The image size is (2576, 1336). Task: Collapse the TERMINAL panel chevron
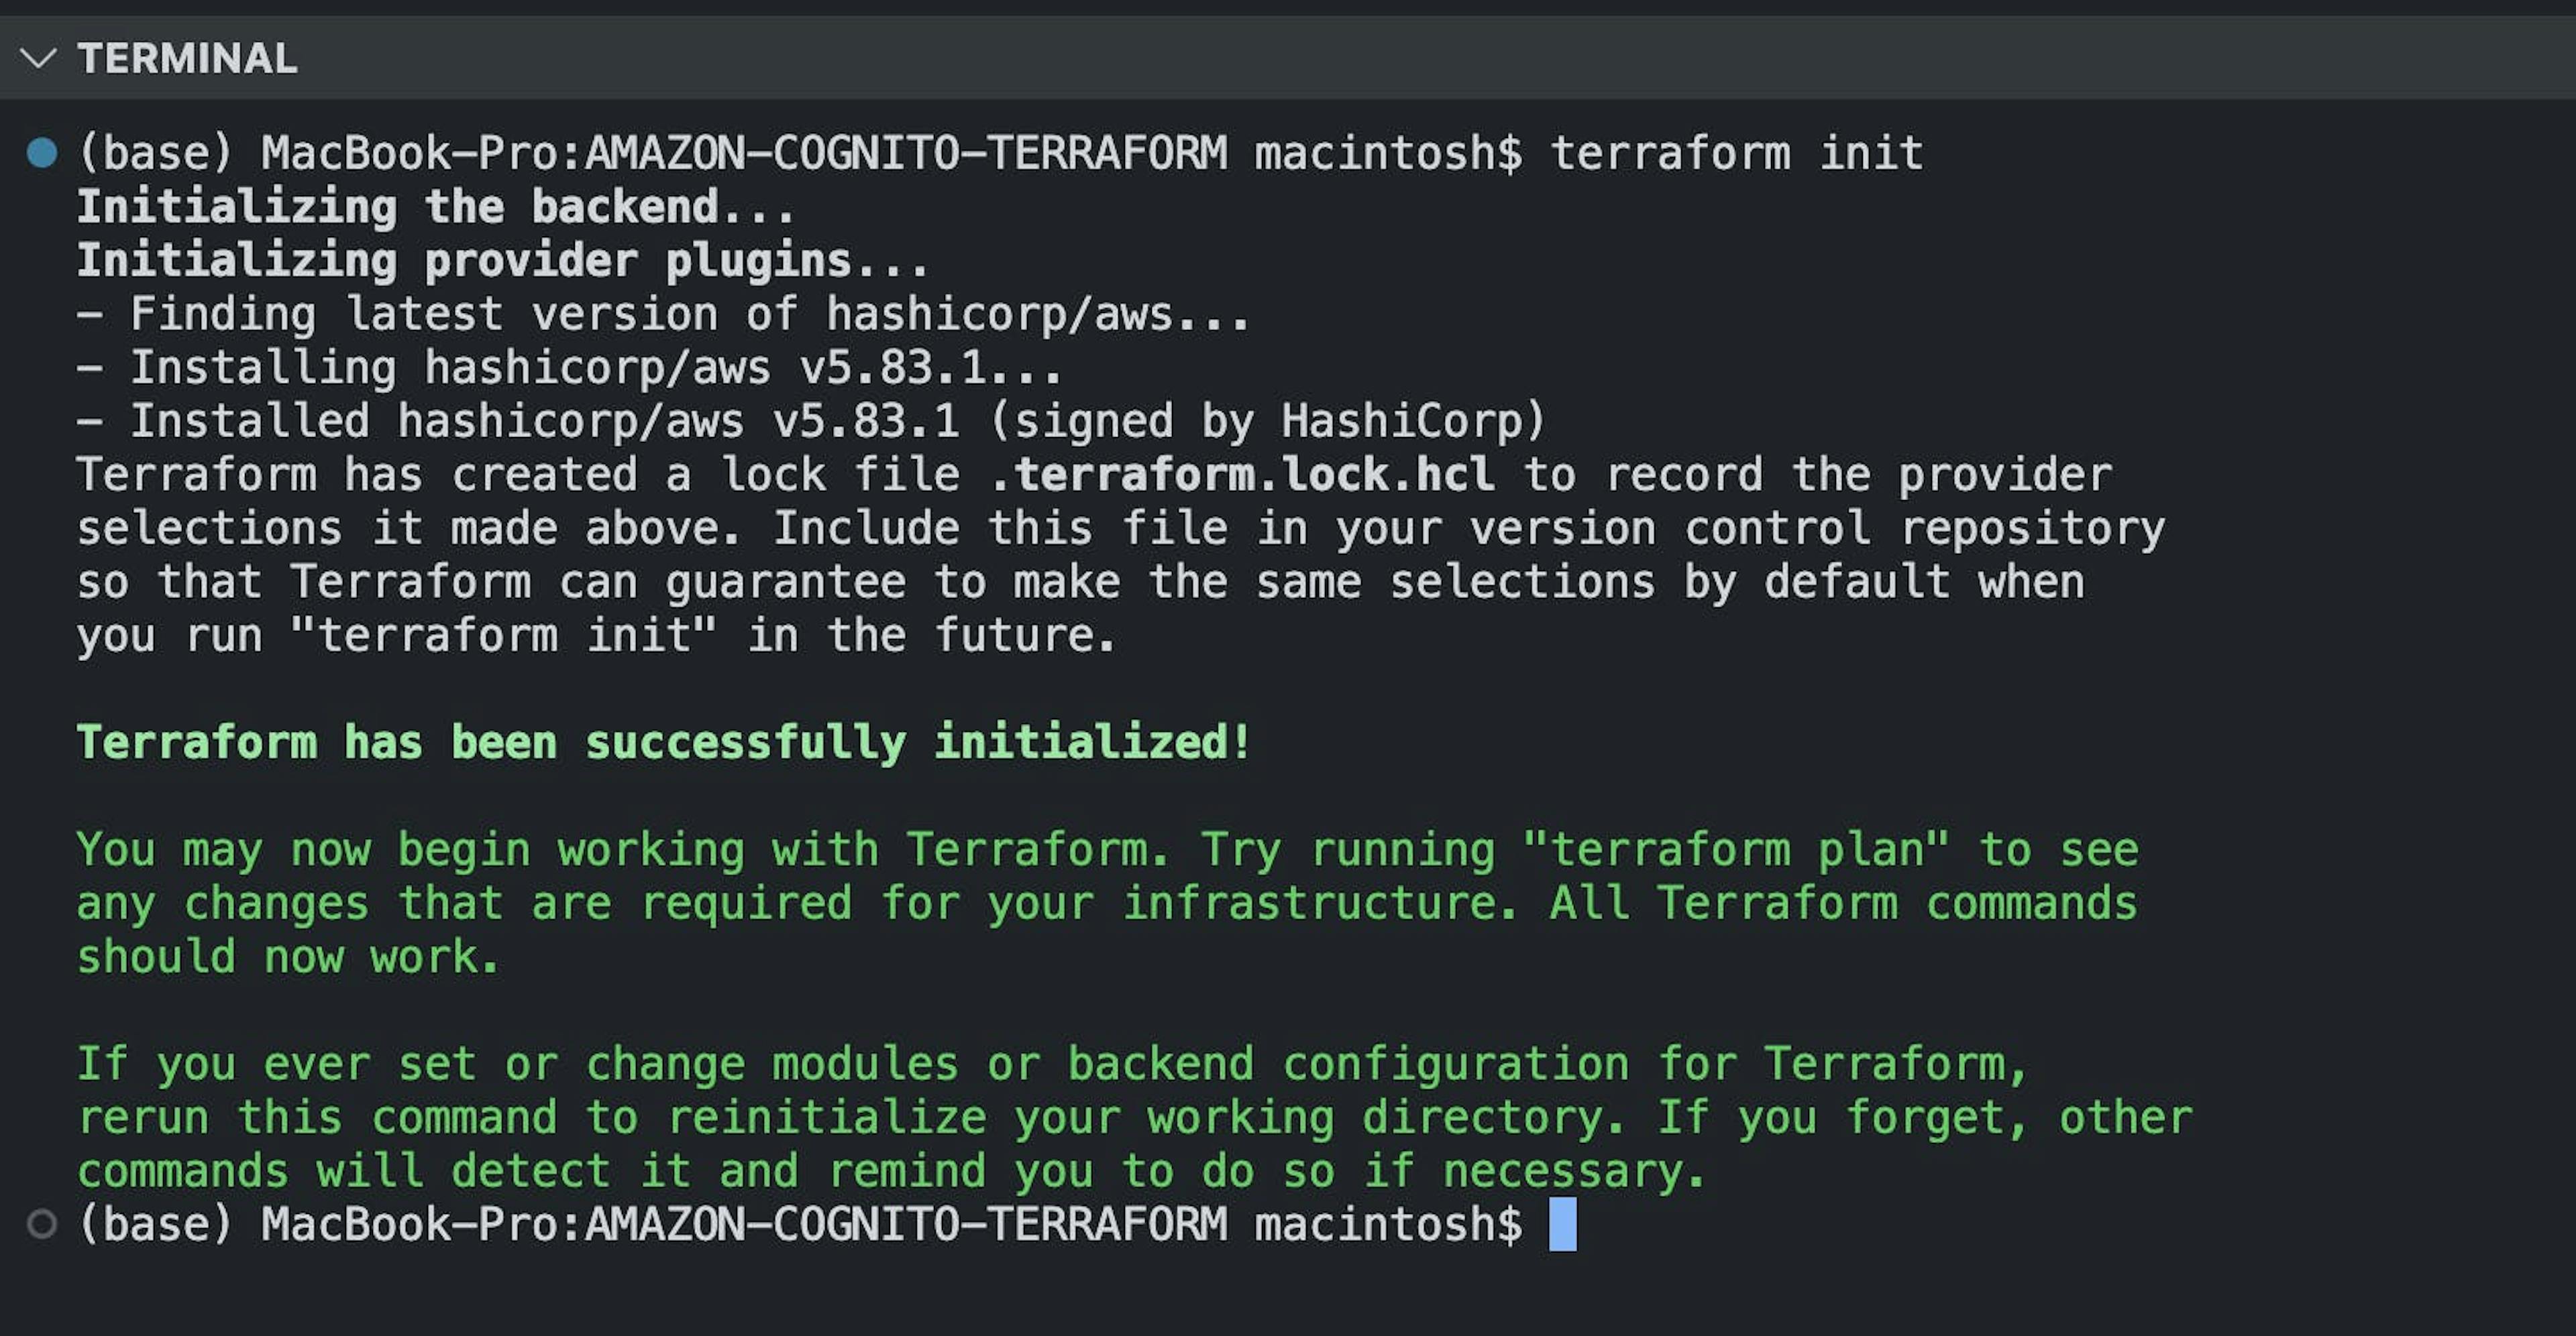38,58
